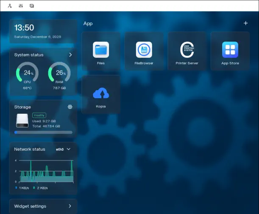The height and width of the screenshot is (214, 259).
Task: Expand Widget settings chevron
Action: point(70,206)
